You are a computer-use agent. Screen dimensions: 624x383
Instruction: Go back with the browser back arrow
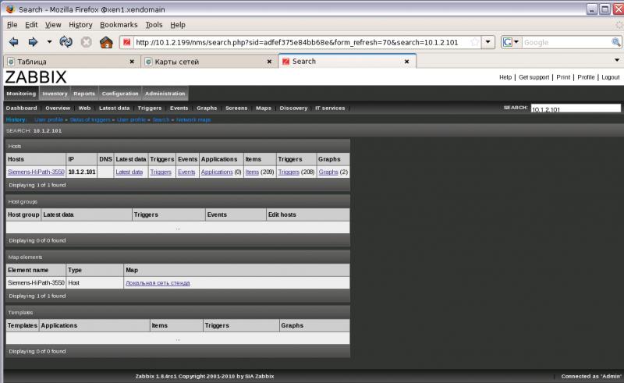click(x=13, y=42)
